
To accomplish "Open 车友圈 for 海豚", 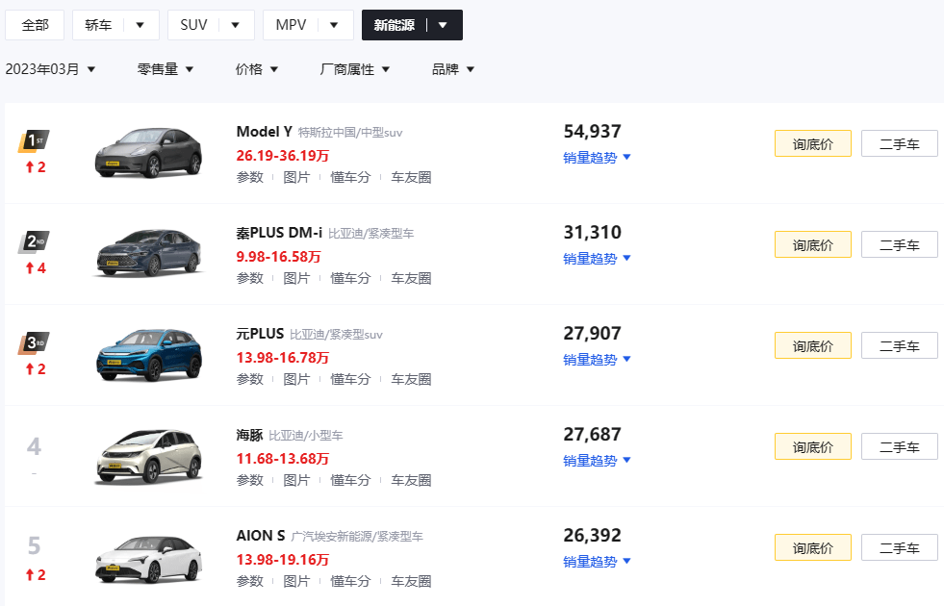I will pyautogui.click(x=411, y=481).
